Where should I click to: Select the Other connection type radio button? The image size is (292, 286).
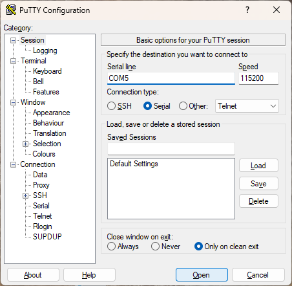pos(183,106)
